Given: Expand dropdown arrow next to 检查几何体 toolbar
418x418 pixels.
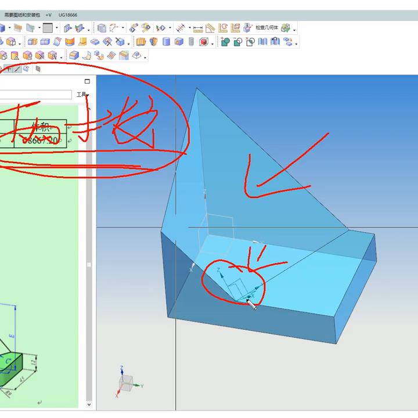Looking at the screenshot, I should (x=294, y=30).
